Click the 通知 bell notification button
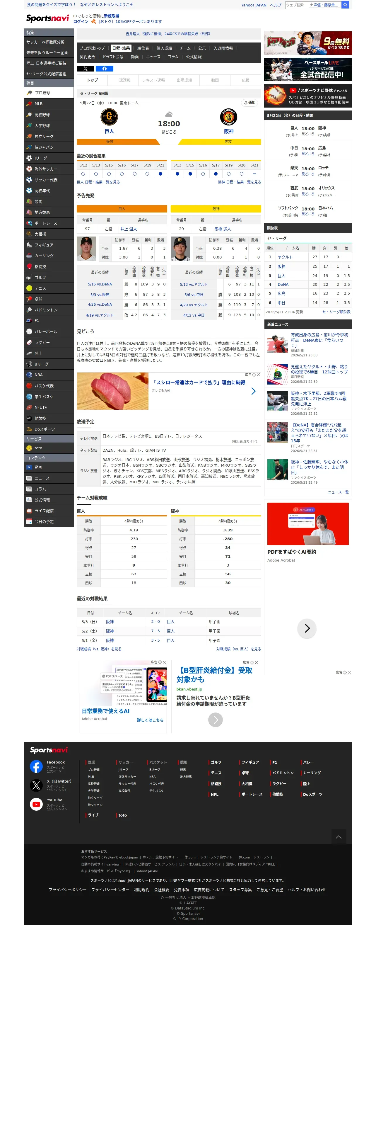The width and height of the screenshot is (376, 1129). [x=249, y=103]
